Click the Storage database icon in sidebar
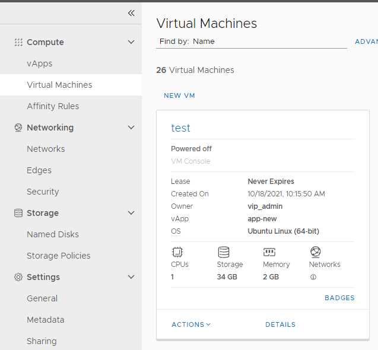 [x=18, y=213]
